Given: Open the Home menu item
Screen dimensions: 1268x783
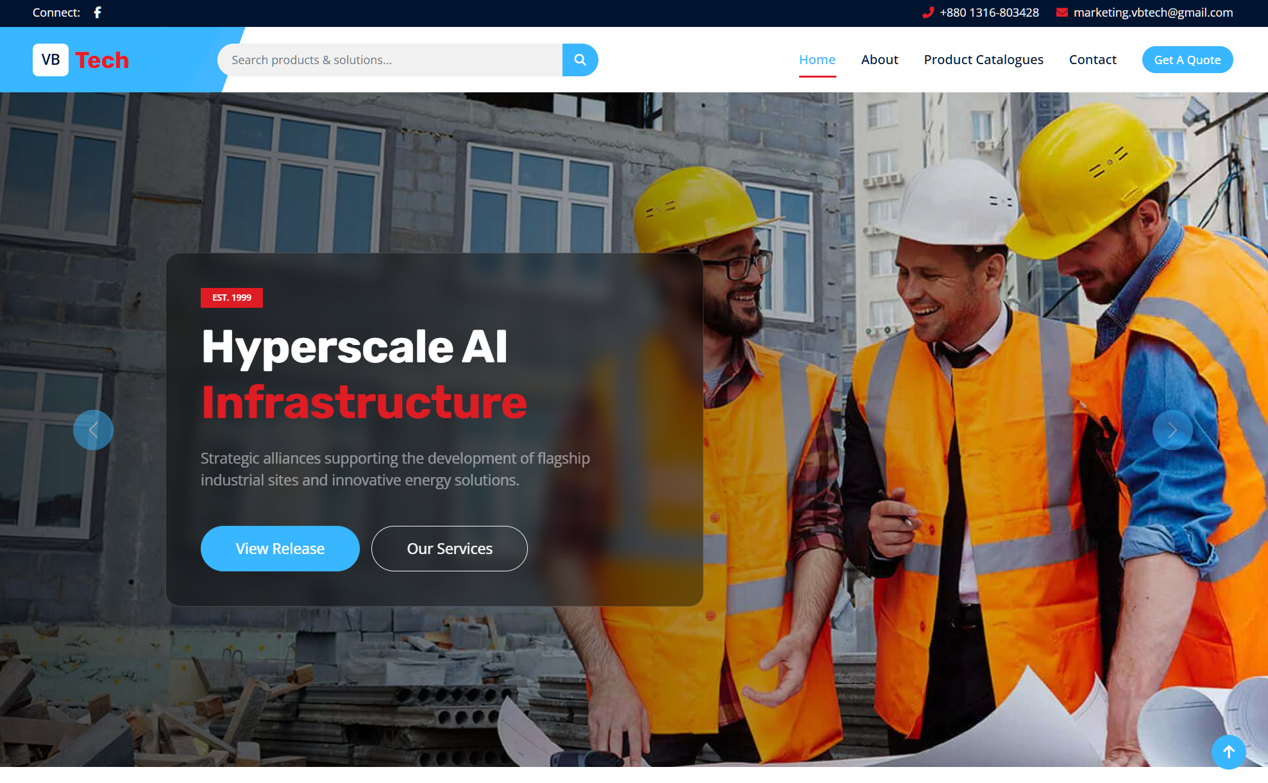Looking at the screenshot, I should pyautogui.click(x=817, y=60).
